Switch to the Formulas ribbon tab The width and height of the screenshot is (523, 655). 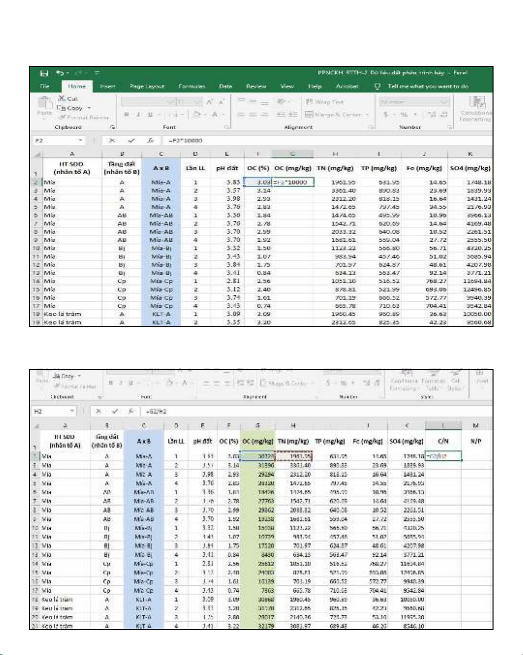pyautogui.click(x=192, y=87)
